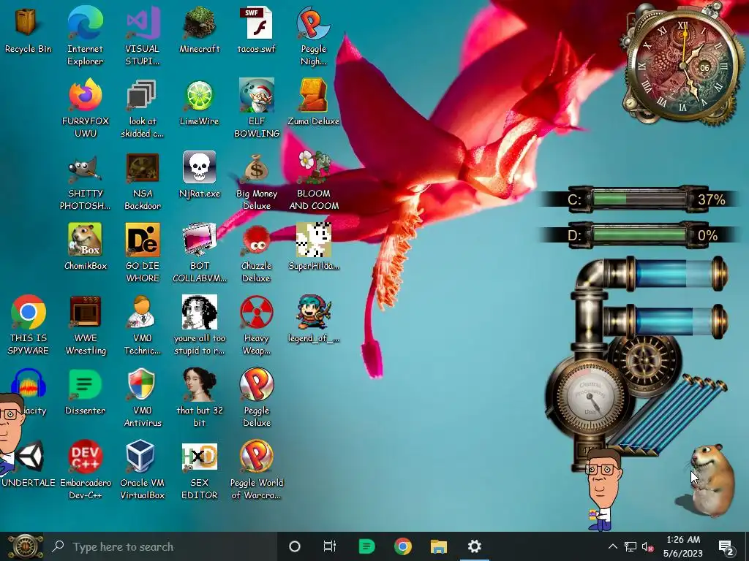The image size is (749, 561).
Task: Open the Recycle Bin desktop icon
Action: click(x=27, y=23)
